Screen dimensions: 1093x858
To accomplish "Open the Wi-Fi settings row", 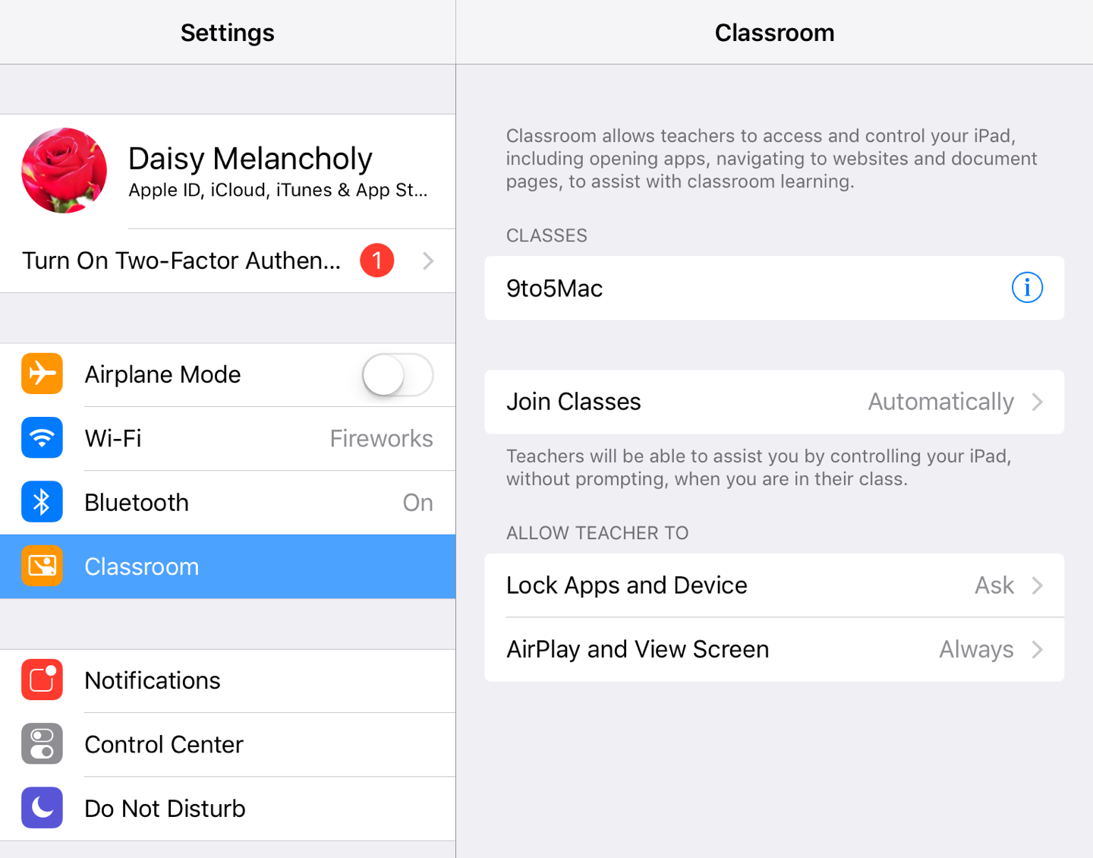I will pyautogui.click(x=228, y=438).
